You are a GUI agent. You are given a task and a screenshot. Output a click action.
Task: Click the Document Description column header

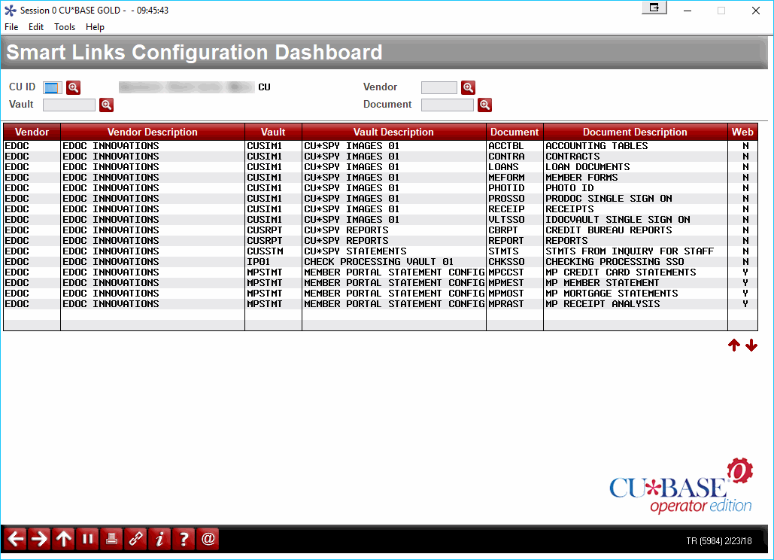(x=635, y=132)
